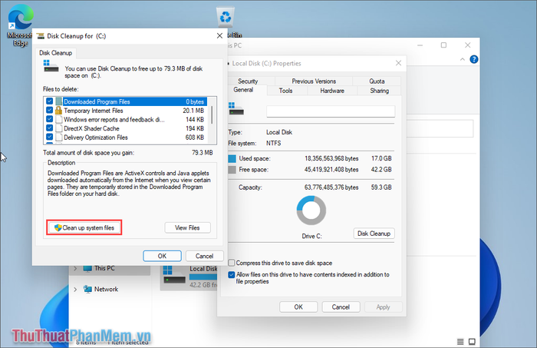Click Clean up system files button
The height and width of the screenshot is (348, 537).
[84, 227]
